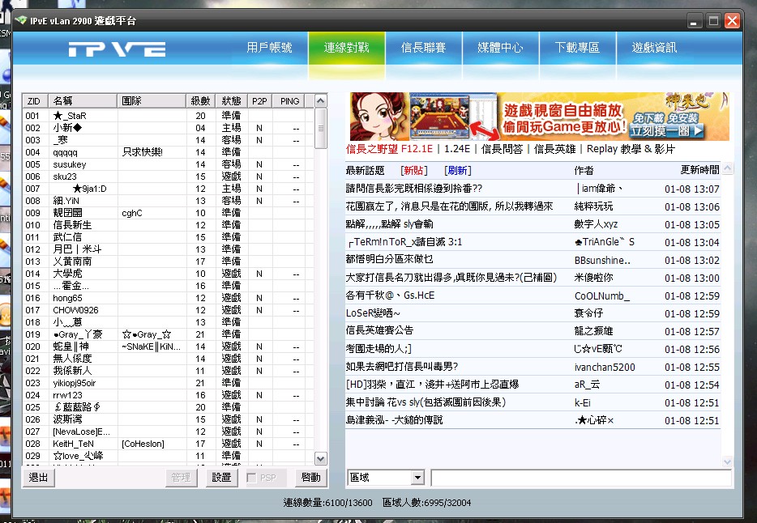757x523 pixels.
Task: Click the 啟動 button
Action: [x=310, y=478]
